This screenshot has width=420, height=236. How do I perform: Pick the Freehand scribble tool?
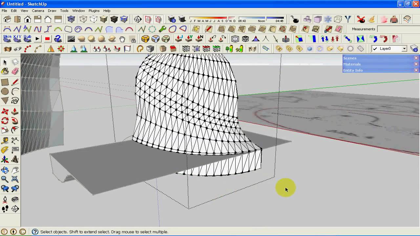[x=15, y=101]
